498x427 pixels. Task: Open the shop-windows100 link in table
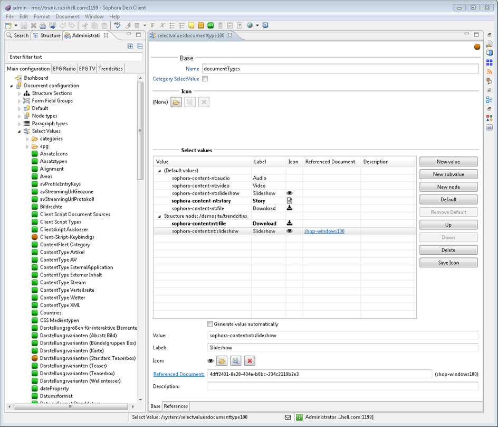(324, 231)
